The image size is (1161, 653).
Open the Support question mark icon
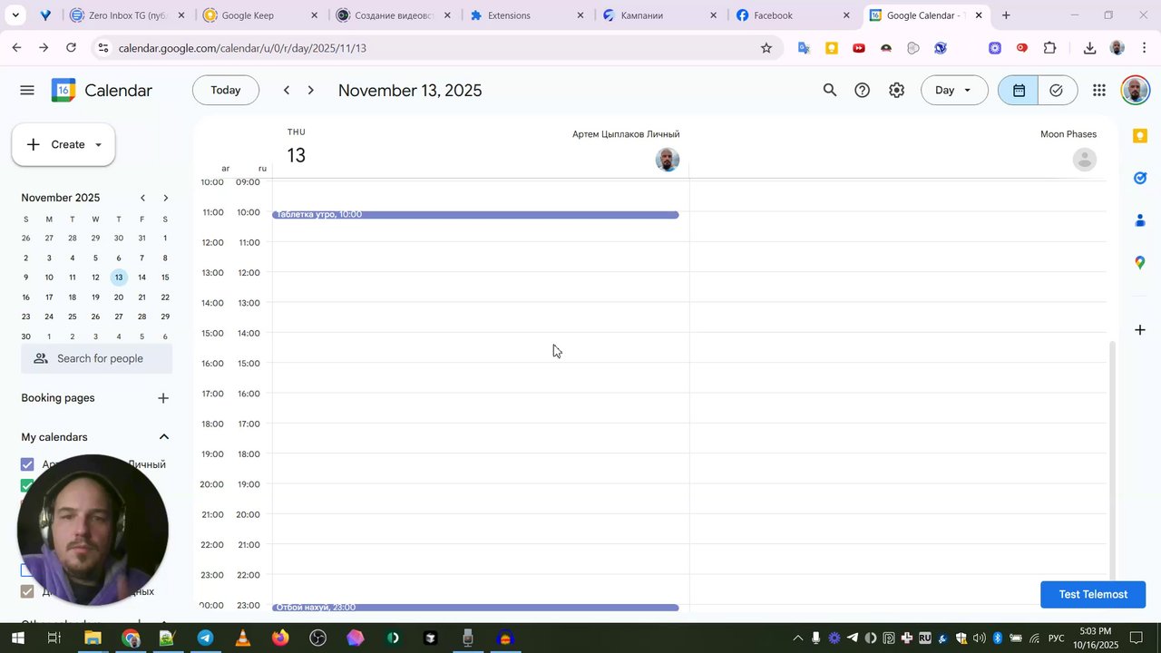coord(863,90)
